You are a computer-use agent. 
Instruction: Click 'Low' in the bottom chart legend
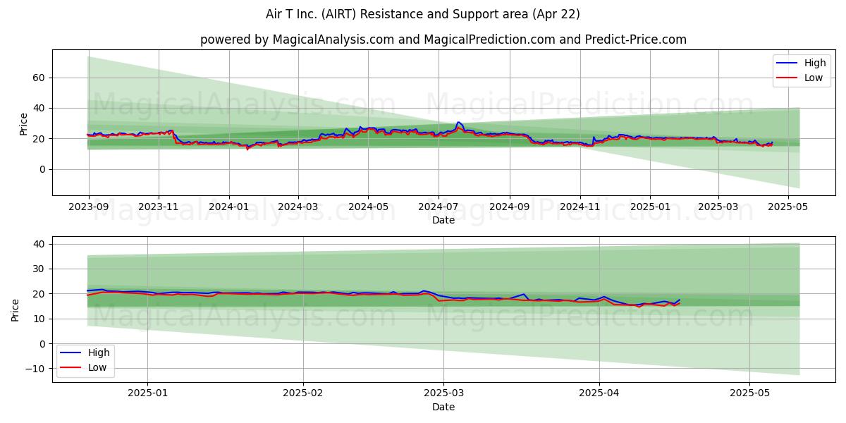[x=97, y=367]
